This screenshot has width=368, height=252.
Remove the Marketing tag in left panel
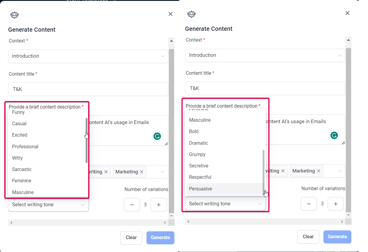tap(142, 172)
